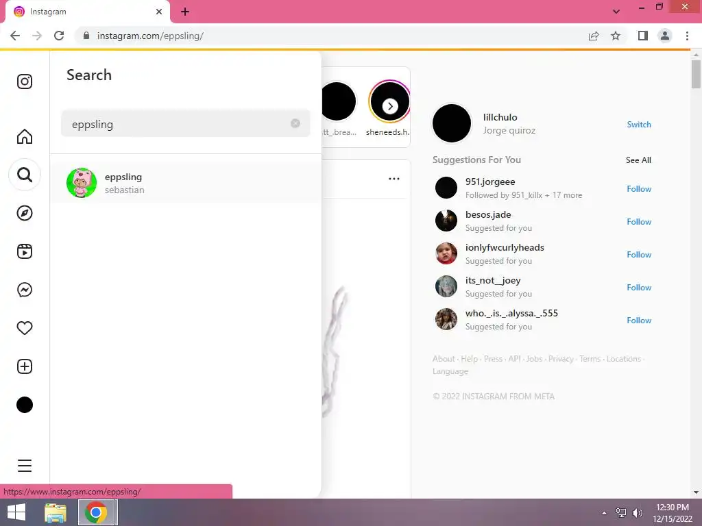
Task: Go back with browser back arrow
Action: coord(15,36)
